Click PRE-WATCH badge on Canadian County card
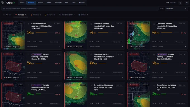190x107 pixels. (162, 54)
